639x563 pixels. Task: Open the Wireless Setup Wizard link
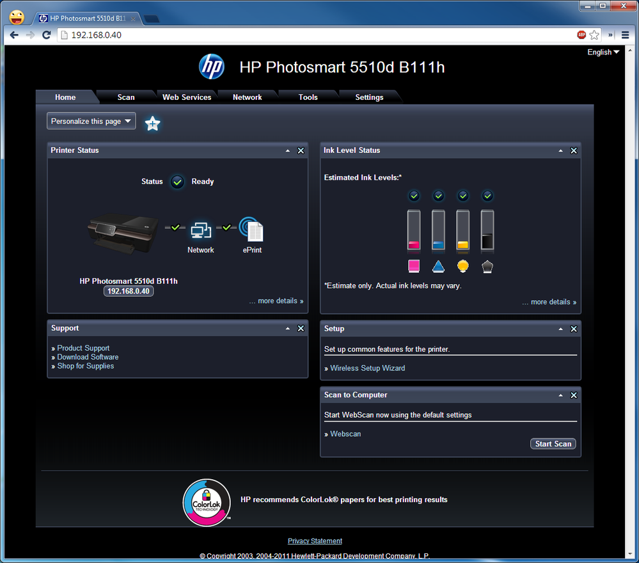pyautogui.click(x=368, y=368)
